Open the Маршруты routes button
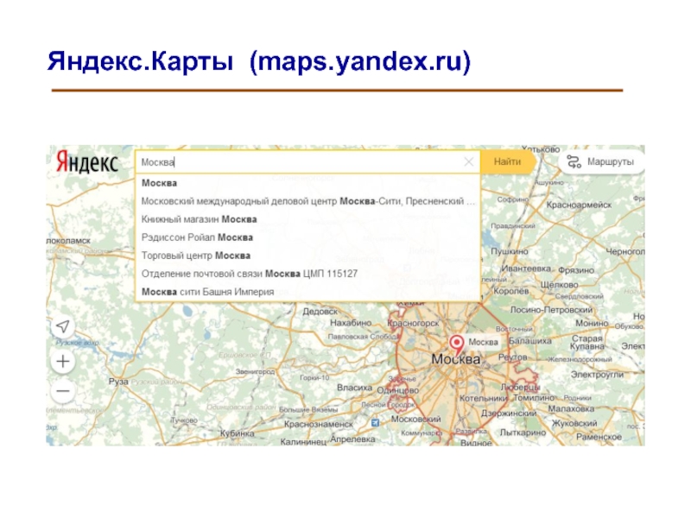 tap(602, 162)
